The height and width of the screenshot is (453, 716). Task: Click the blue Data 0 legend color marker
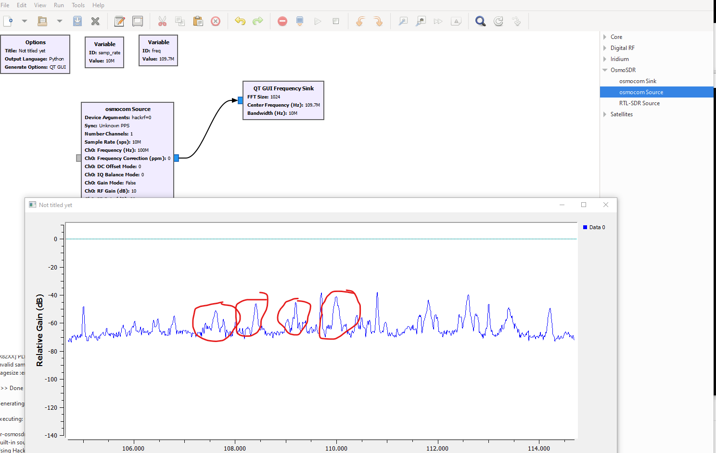585,227
